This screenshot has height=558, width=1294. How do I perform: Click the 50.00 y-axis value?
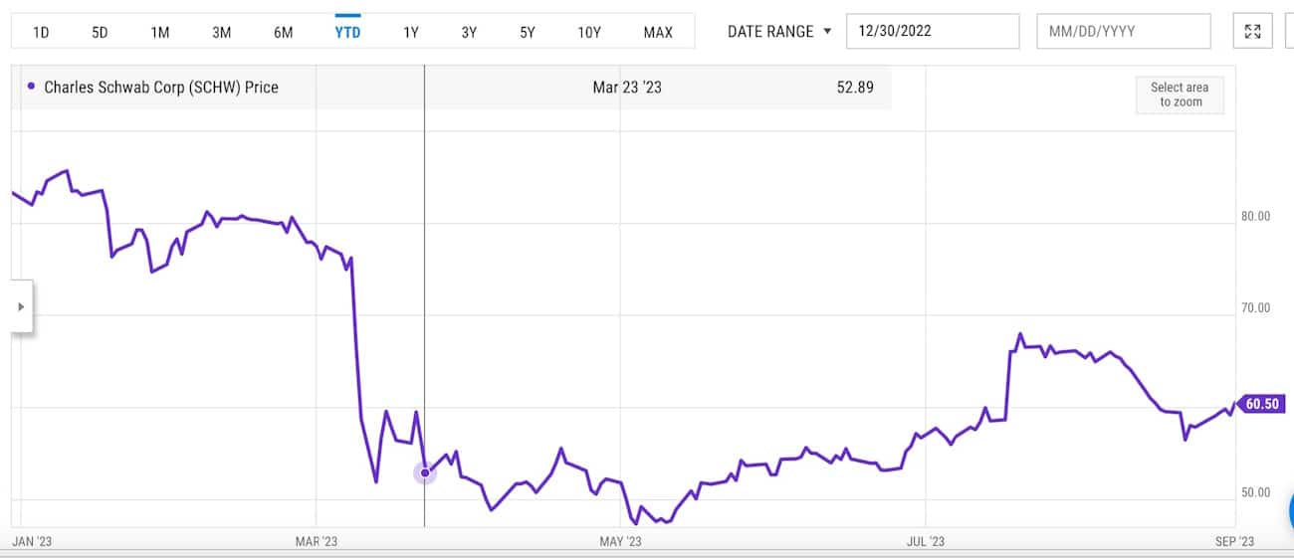(1255, 492)
